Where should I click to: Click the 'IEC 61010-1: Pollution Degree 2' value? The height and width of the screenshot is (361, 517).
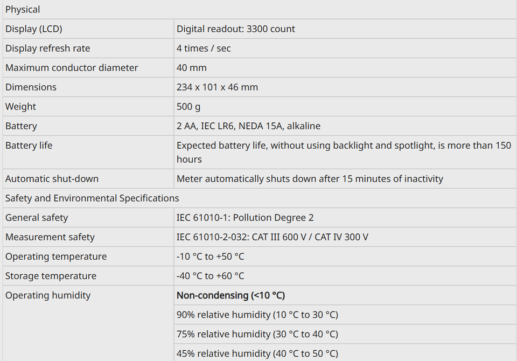coord(245,218)
